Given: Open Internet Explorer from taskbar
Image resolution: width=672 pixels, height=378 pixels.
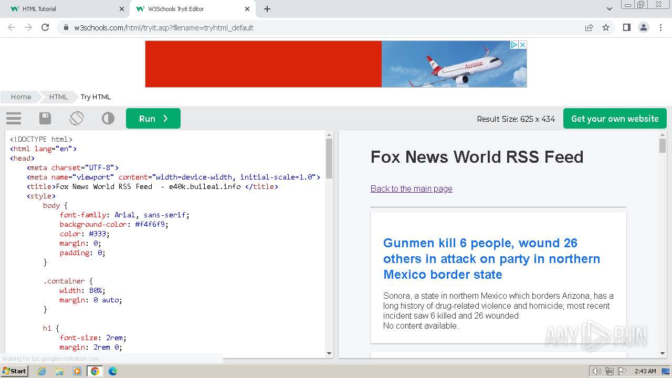Looking at the screenshot, I should click(x=42, y=371).
